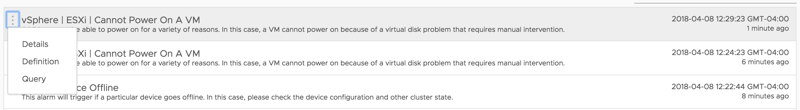Click the 12:24:23 GMT-04:00 timestamp
The image size is (800, 110).
[730, 53]
